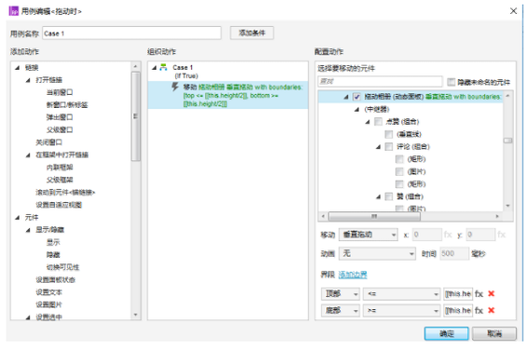The width and height of the screenshot is (527, 350).
Task: Select 切换可见性 action
Action: coord(62,267)
